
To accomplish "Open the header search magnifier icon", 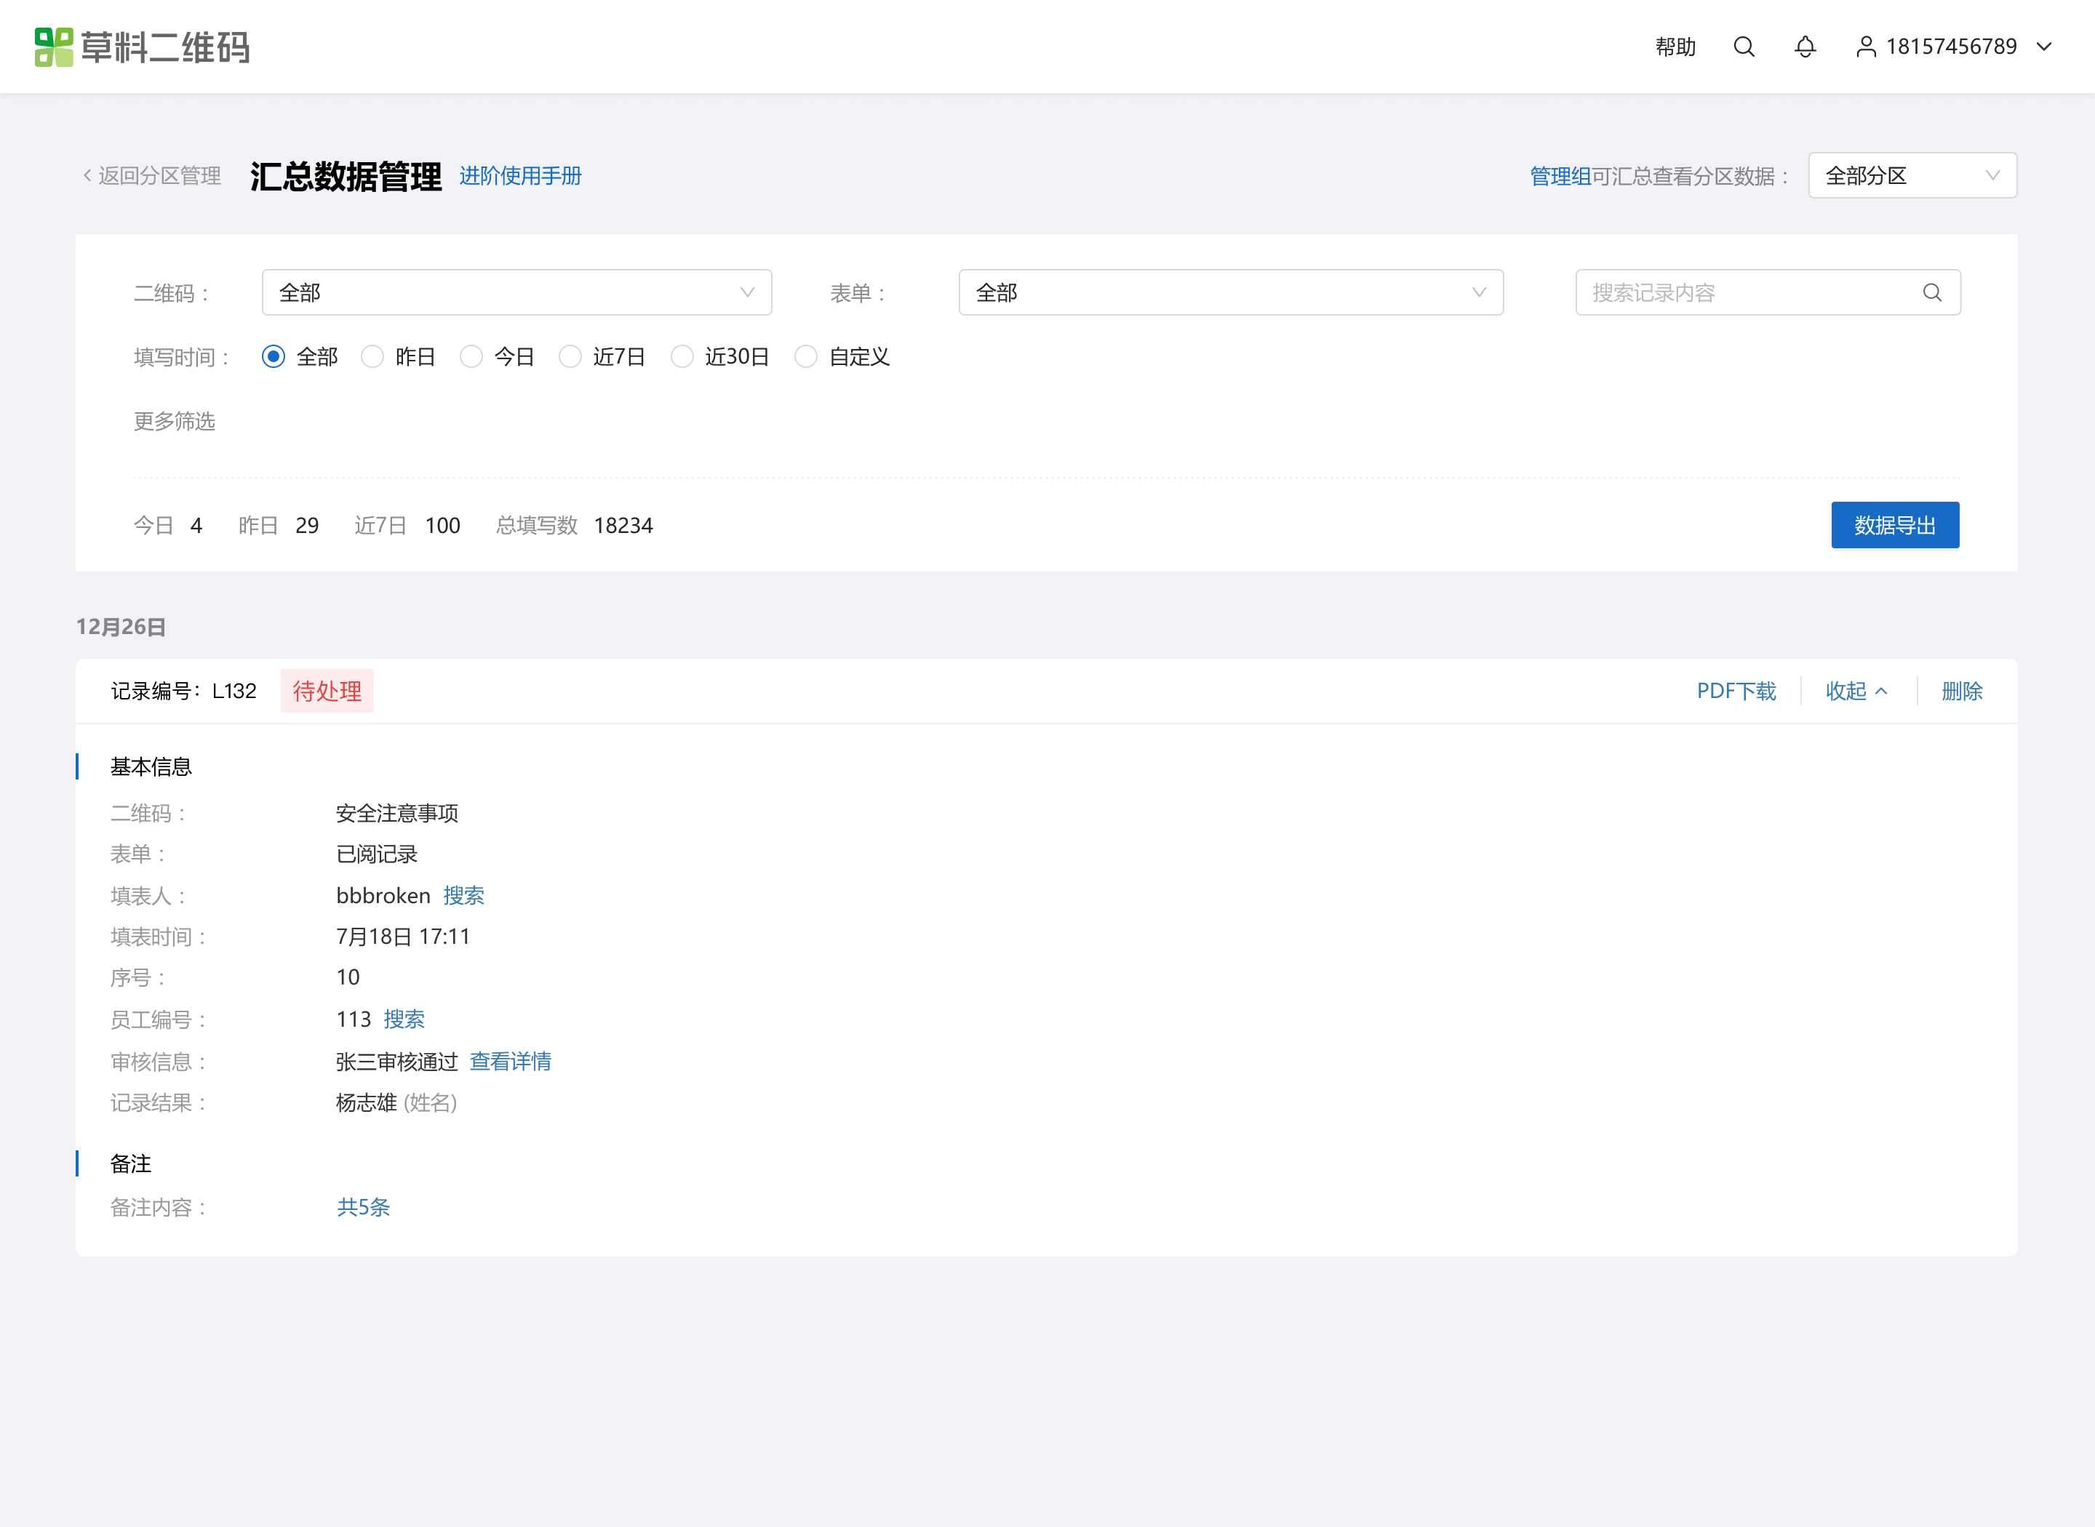I will [x=1744, y=47].
